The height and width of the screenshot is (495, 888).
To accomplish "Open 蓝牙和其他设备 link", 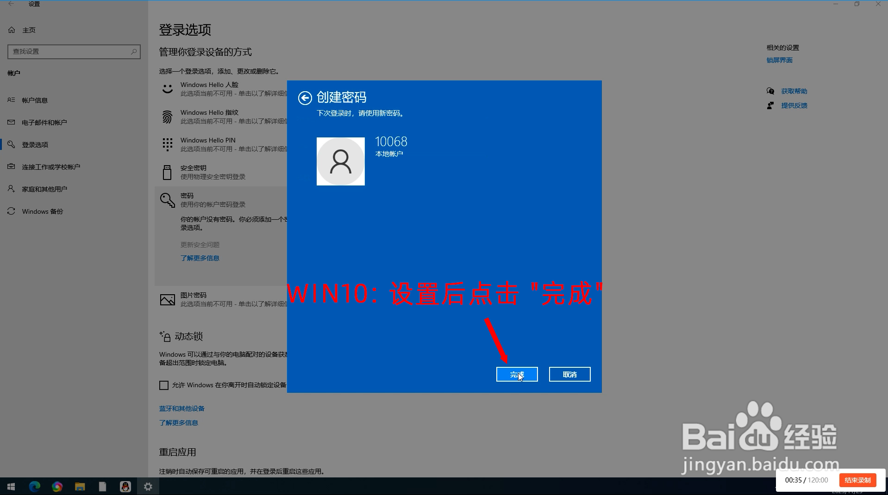I will pyautogui.click(x=182, y=408).
